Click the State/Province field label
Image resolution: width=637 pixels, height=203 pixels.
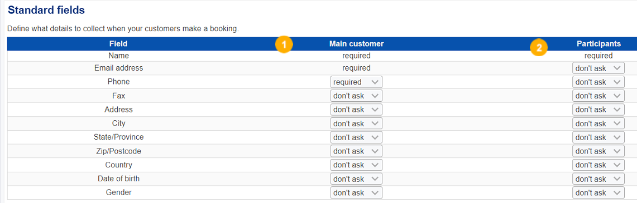tap(118, 137)
